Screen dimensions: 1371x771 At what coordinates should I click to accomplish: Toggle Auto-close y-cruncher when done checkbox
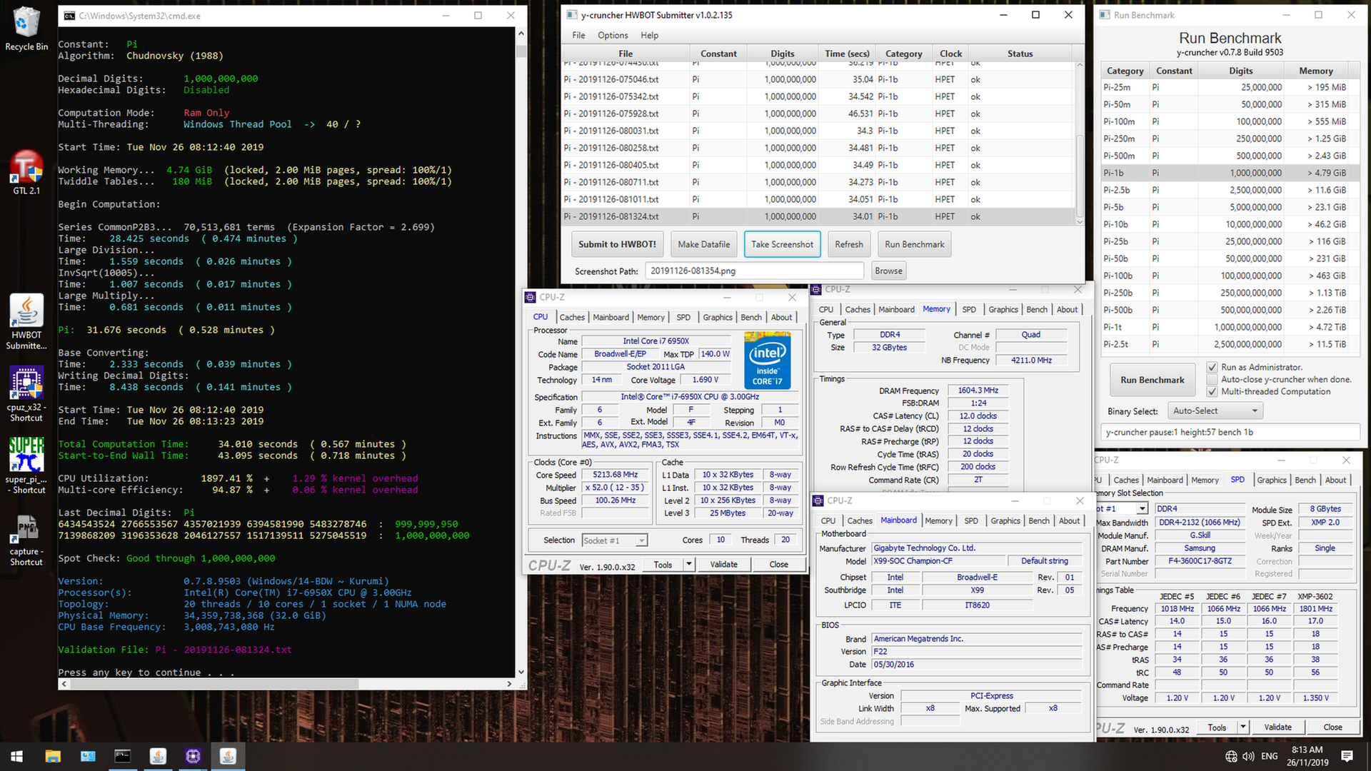point(1212,379)
